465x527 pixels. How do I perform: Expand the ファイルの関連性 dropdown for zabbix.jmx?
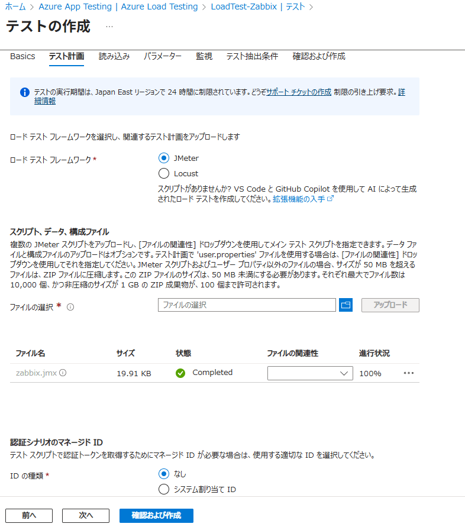click(x=310, y=373)
